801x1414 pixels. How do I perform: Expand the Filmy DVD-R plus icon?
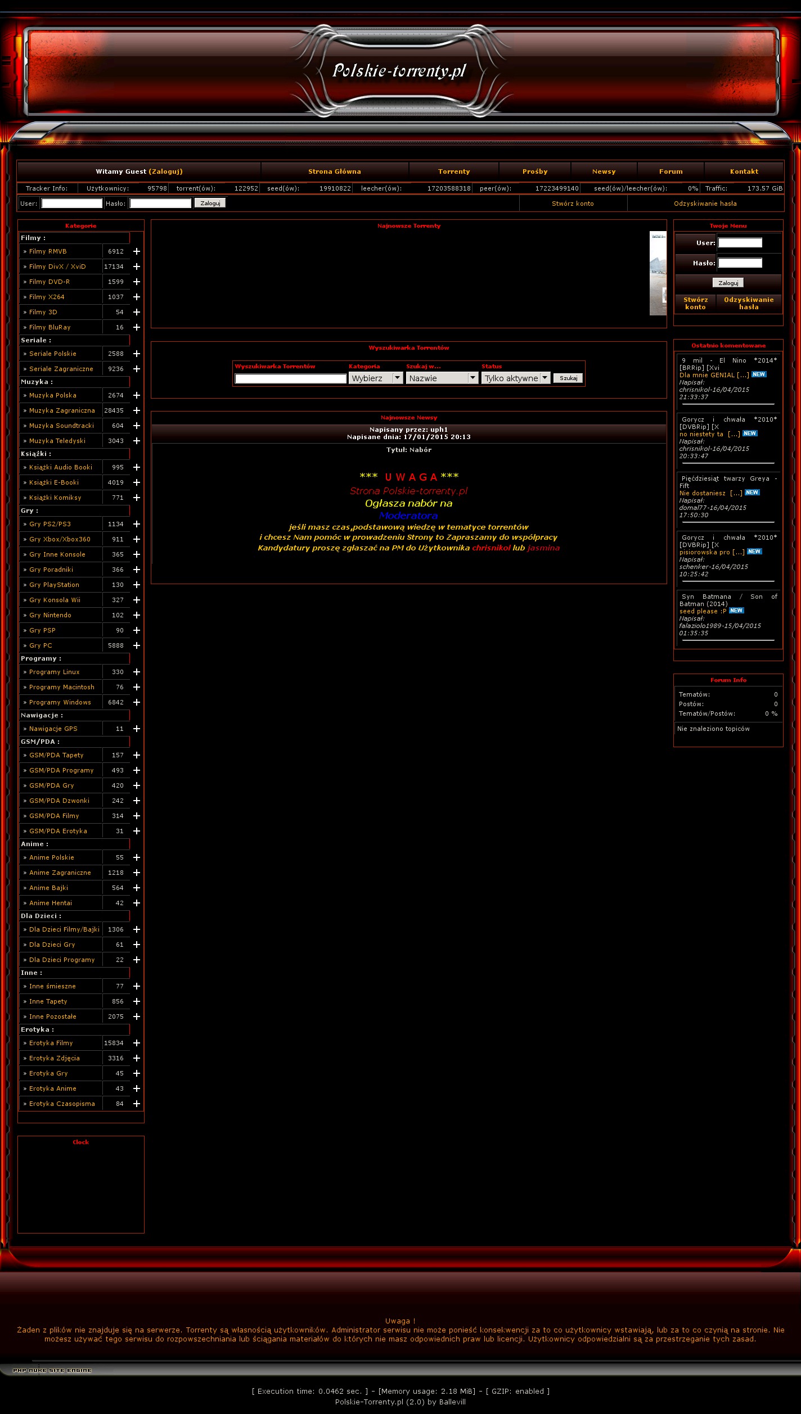point(137,282)
